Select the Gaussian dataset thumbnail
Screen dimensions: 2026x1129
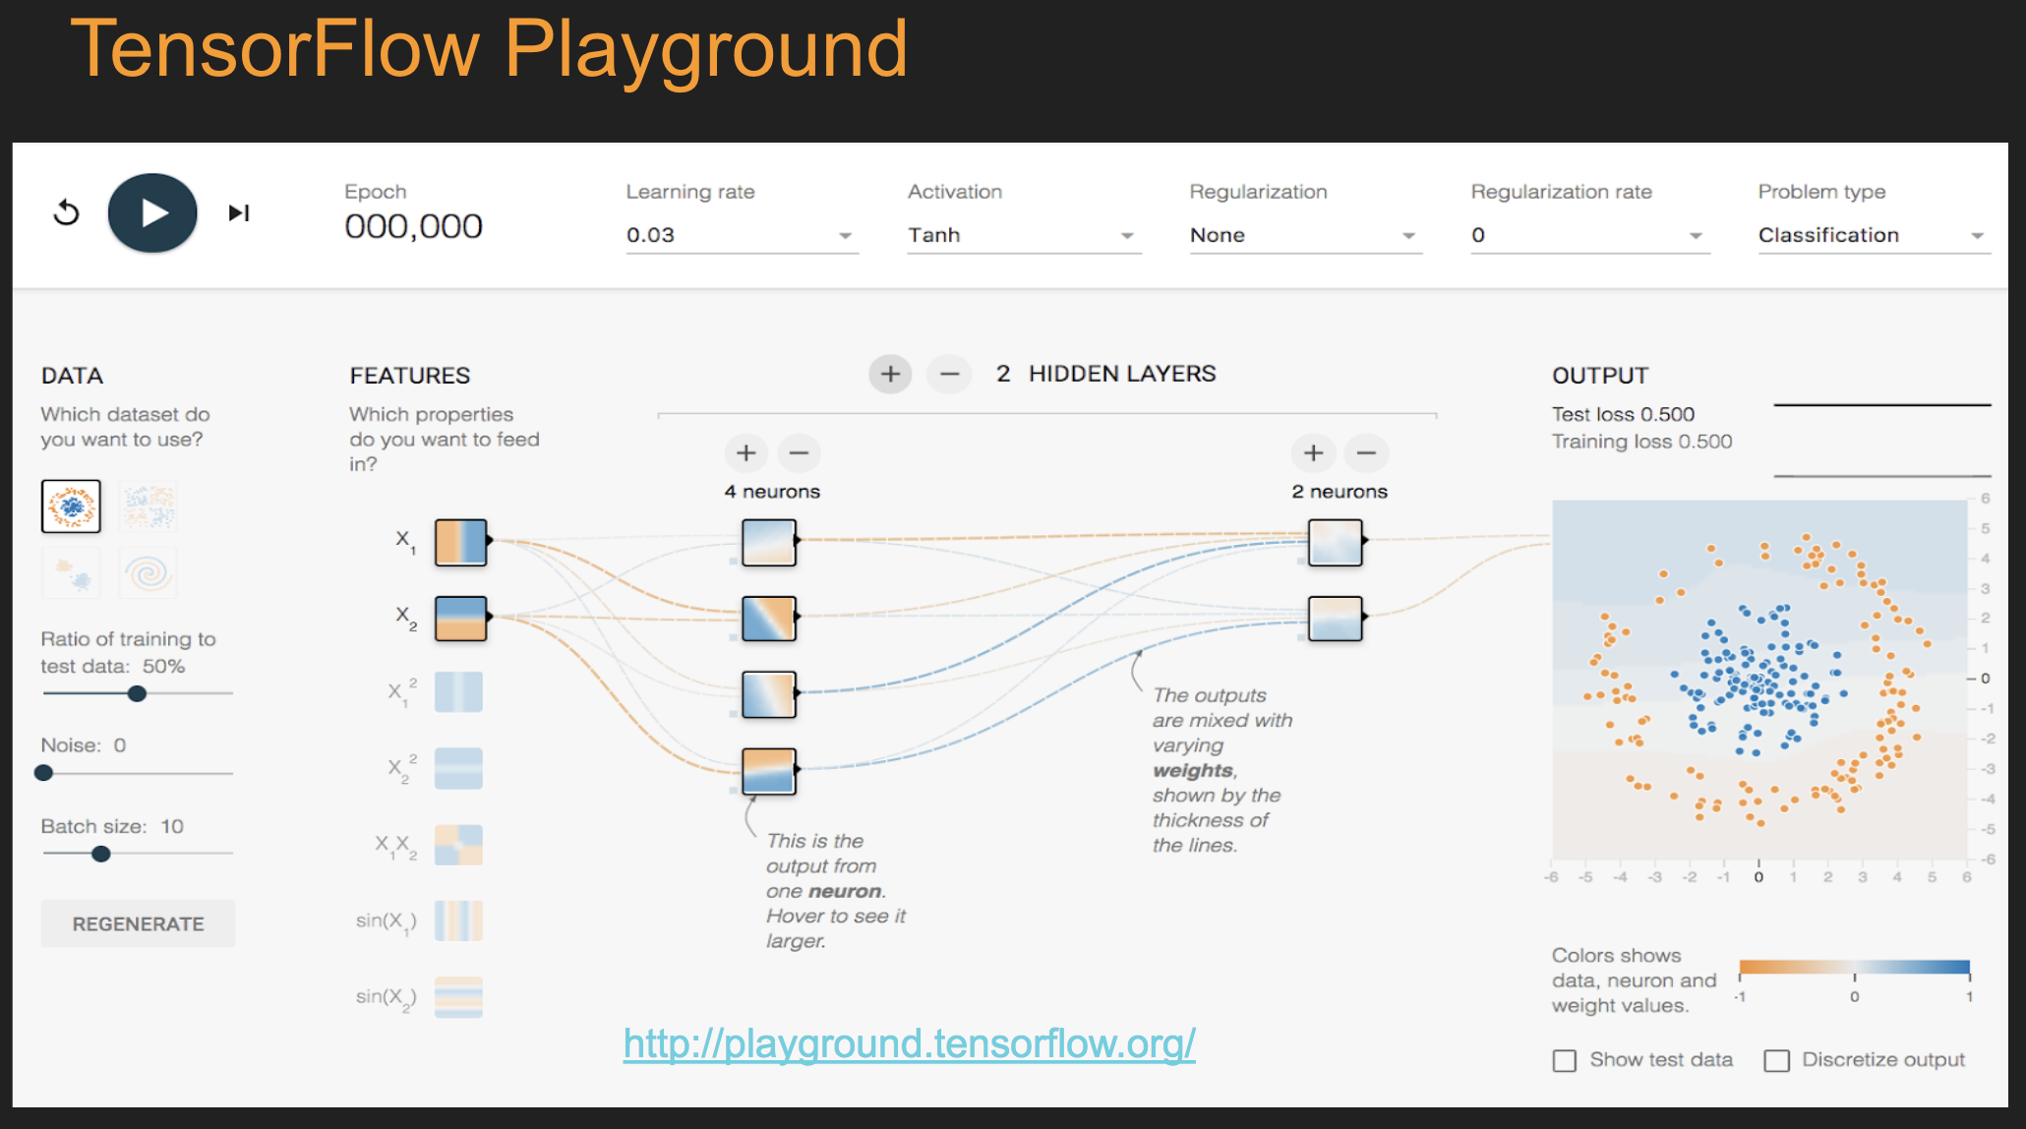[71, 572]
